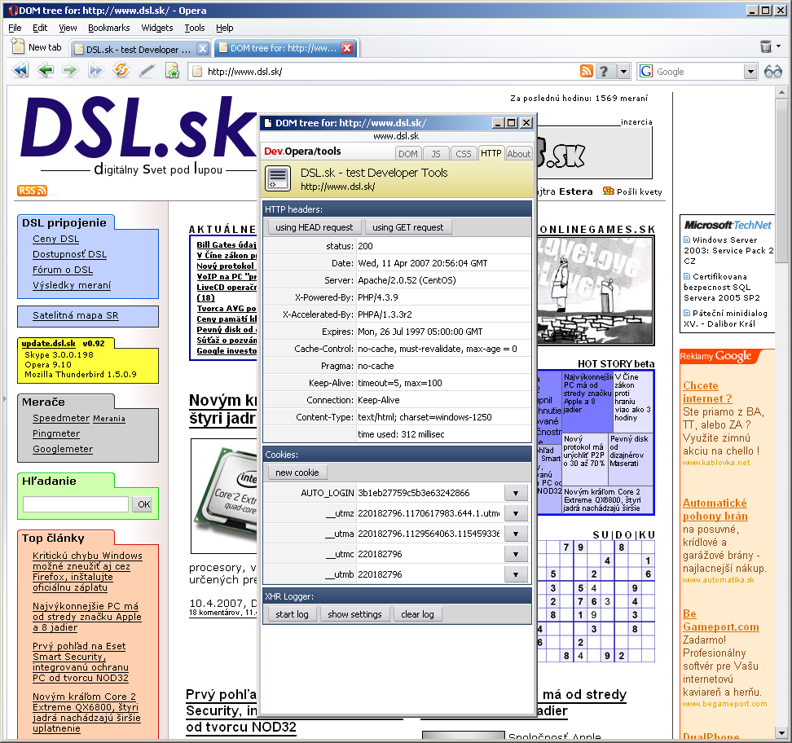
Task: Open the Tools menu
Action: (x=195, y=28)
